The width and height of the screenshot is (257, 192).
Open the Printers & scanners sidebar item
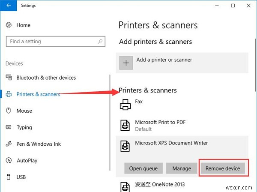click(38, 94)
